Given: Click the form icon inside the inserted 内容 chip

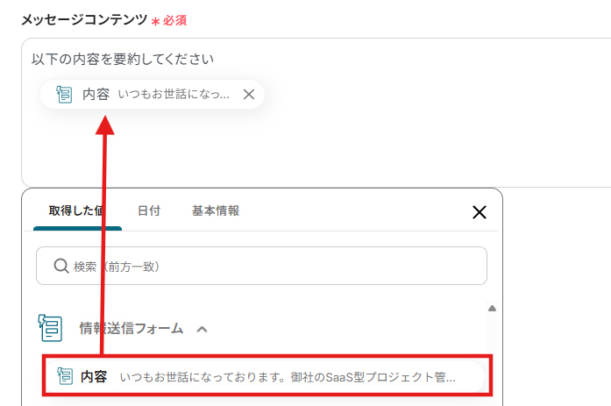Looking at the screenshot, I should pos(64,95).
